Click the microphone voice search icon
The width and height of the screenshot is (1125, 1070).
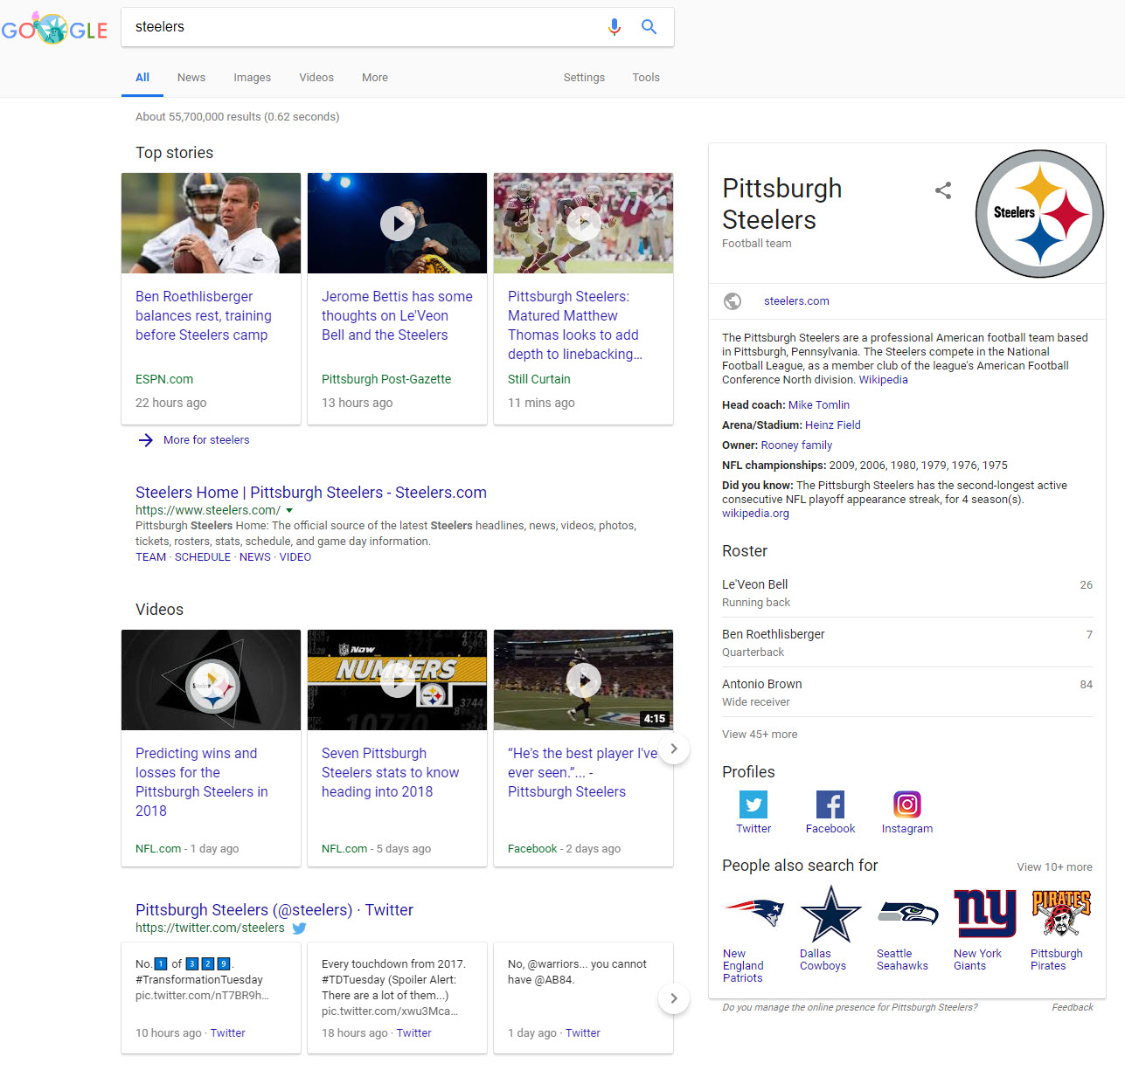coord(615,27)
